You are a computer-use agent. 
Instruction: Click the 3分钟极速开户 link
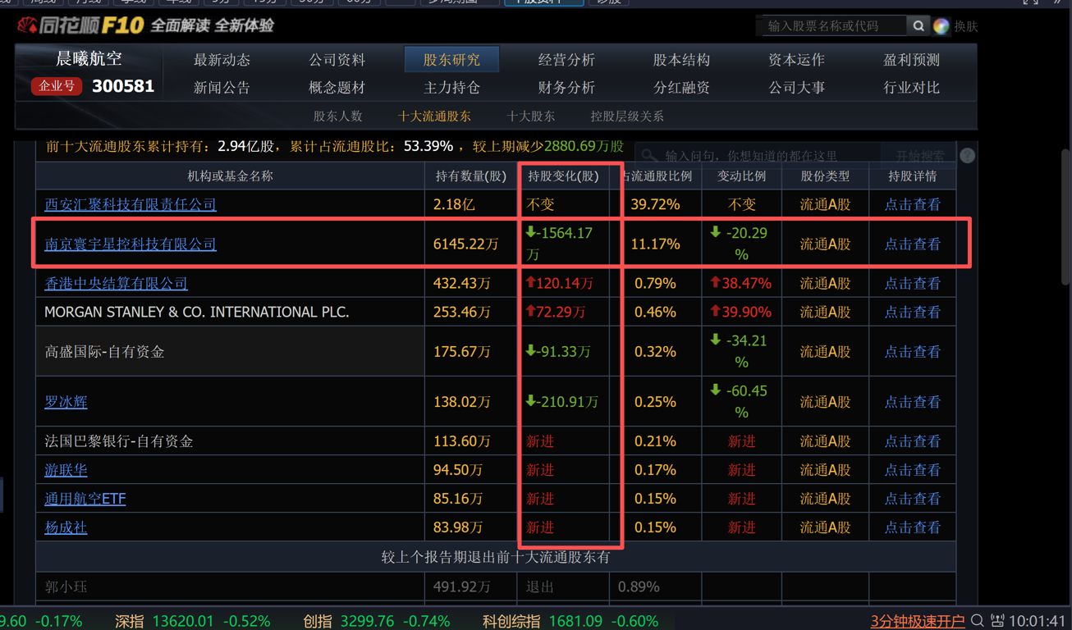(918, 621)
